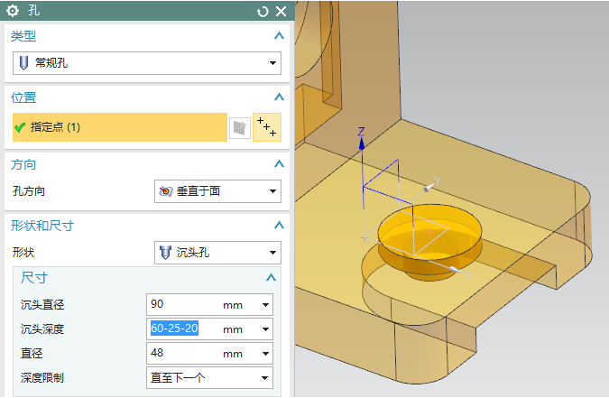Image resolution: width=609 pixels, height=398 pixels.
Task: Click the Y axis handle in viewport
Action: 434,183
